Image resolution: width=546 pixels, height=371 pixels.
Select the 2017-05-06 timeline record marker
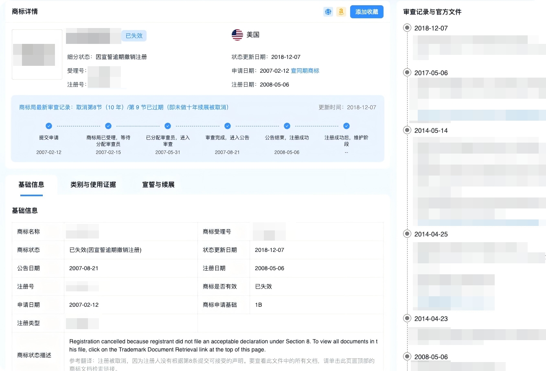pyautogui.click(x=407, y=73)
